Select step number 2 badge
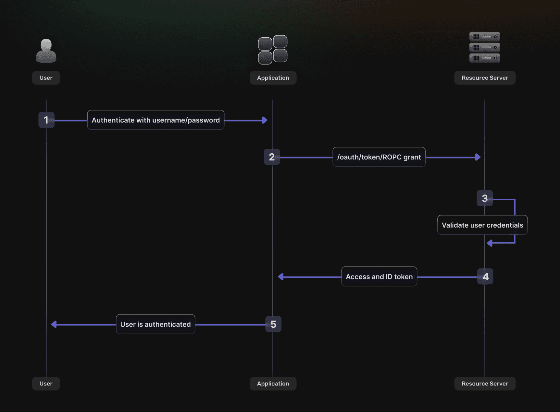This screenshot has width=560, height=412. point(272,157)
